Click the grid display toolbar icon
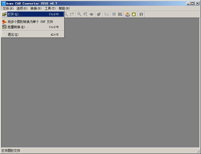 coord(114,14)
